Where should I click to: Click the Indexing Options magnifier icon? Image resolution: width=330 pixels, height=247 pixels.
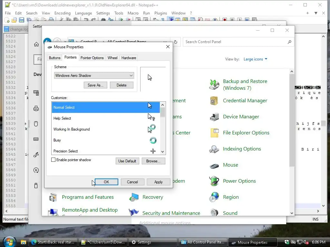point(214,149)
